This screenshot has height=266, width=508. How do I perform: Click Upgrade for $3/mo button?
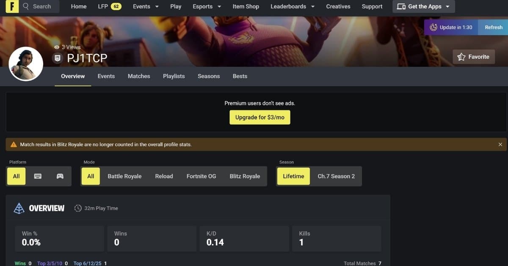click(x=260, y=117)
